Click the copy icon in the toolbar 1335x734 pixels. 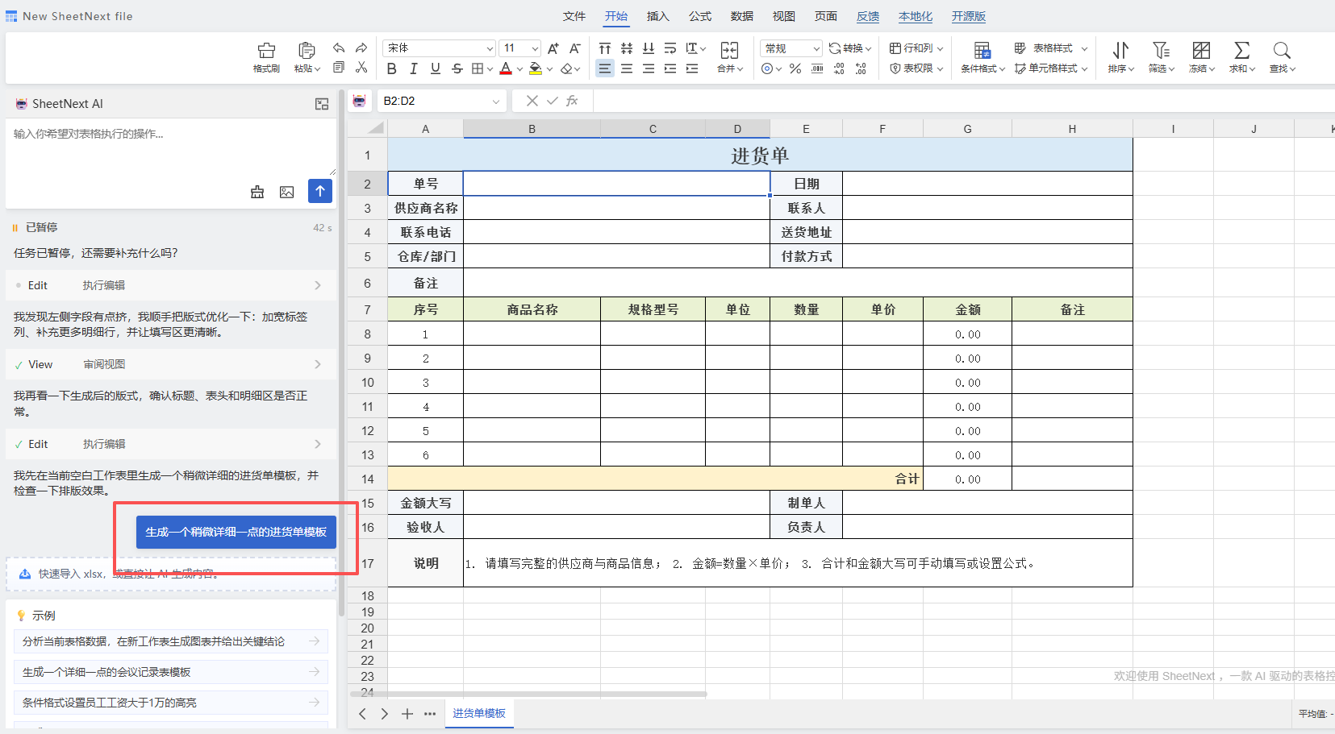339,68
